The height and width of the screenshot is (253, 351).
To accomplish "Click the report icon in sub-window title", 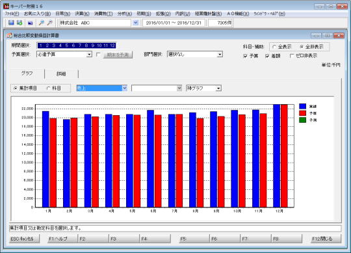I will pyautogui.click(x=9, y=35).
